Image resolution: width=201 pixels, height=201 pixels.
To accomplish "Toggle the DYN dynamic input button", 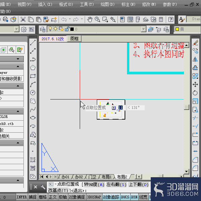I will [134, 197].
